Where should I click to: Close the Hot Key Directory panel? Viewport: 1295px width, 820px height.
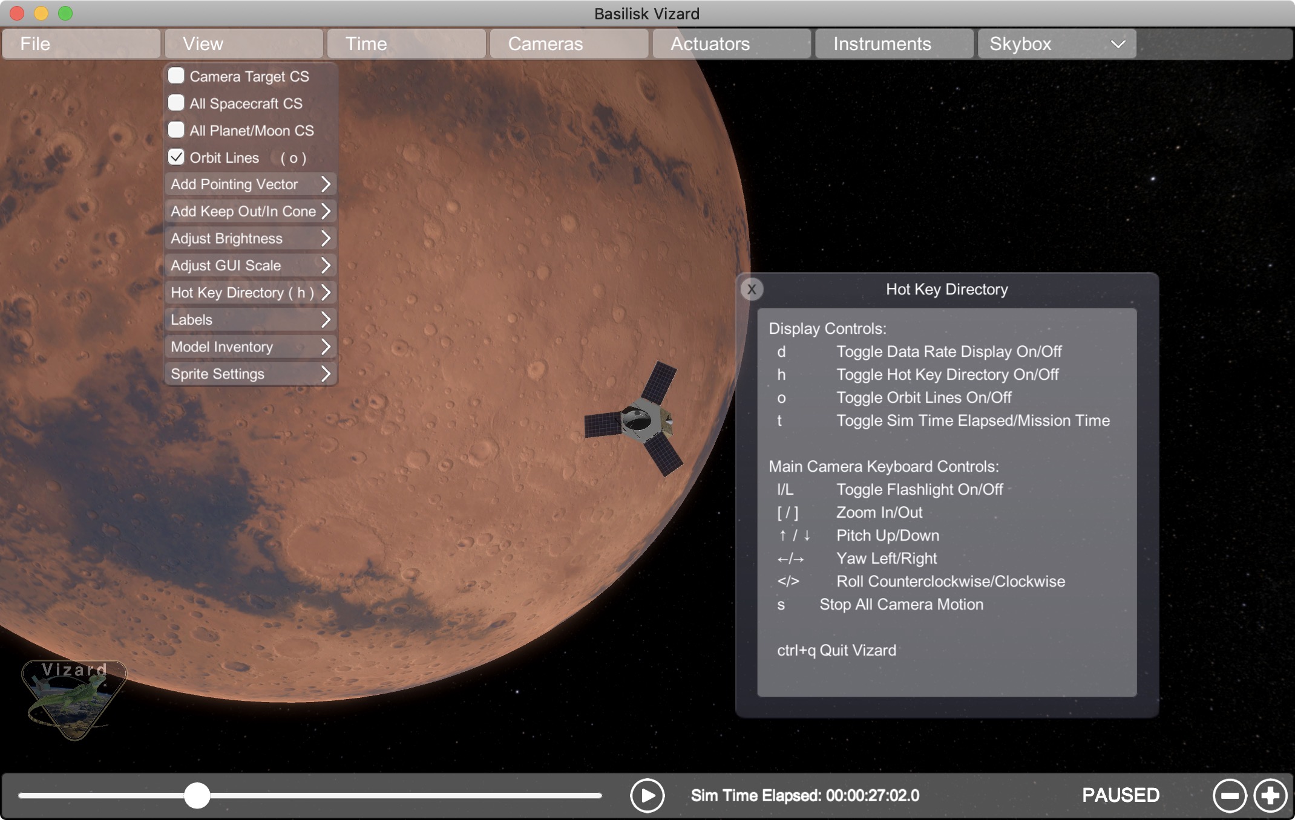pyautogui.click(x=752, y=289)
